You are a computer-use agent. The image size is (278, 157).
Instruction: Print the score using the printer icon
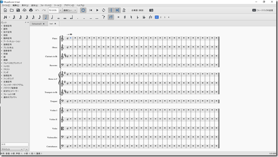(31, 10)
